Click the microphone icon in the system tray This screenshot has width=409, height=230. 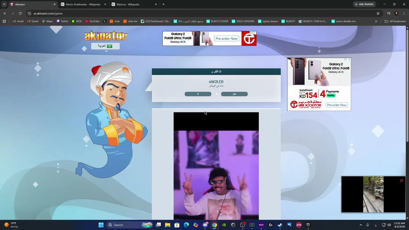368,225
